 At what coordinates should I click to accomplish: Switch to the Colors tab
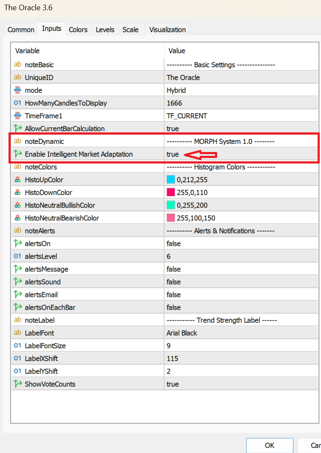[x=78, y=29]
